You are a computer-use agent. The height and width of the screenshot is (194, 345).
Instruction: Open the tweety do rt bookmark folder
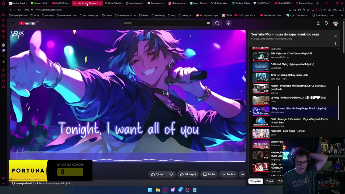pyautogui.click(x=186, y=15)
